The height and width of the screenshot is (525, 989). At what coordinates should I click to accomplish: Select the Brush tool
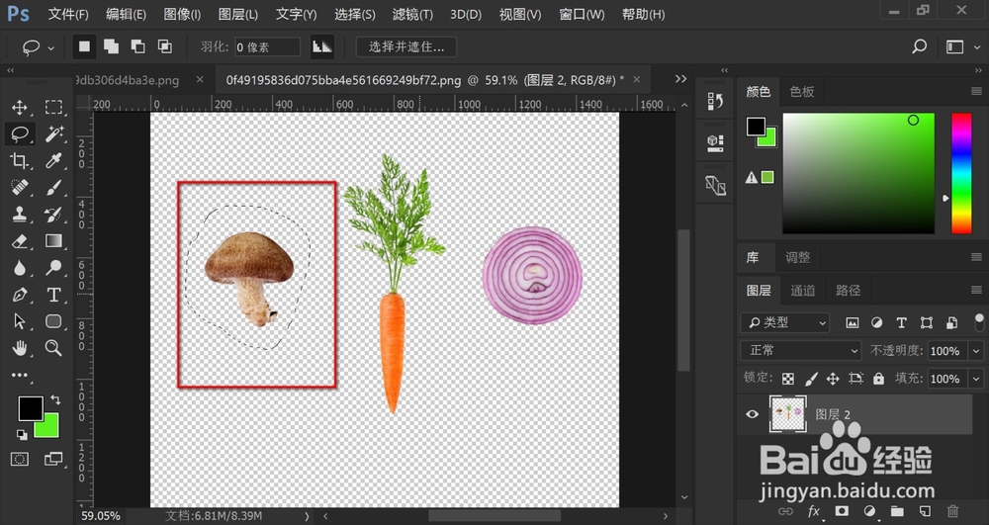coord(53,187)
